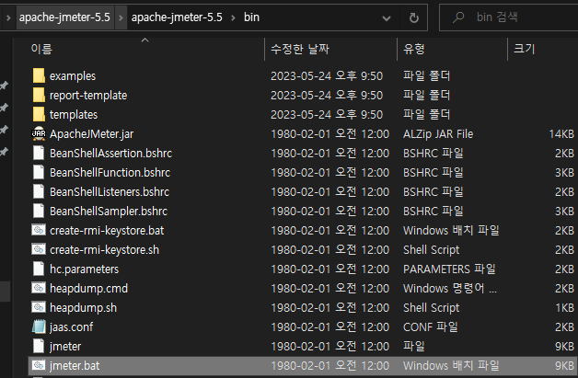Select create-rmi-keystore.bat file name
The width and height of the screenshot is (578, 378).
point(107,231)
